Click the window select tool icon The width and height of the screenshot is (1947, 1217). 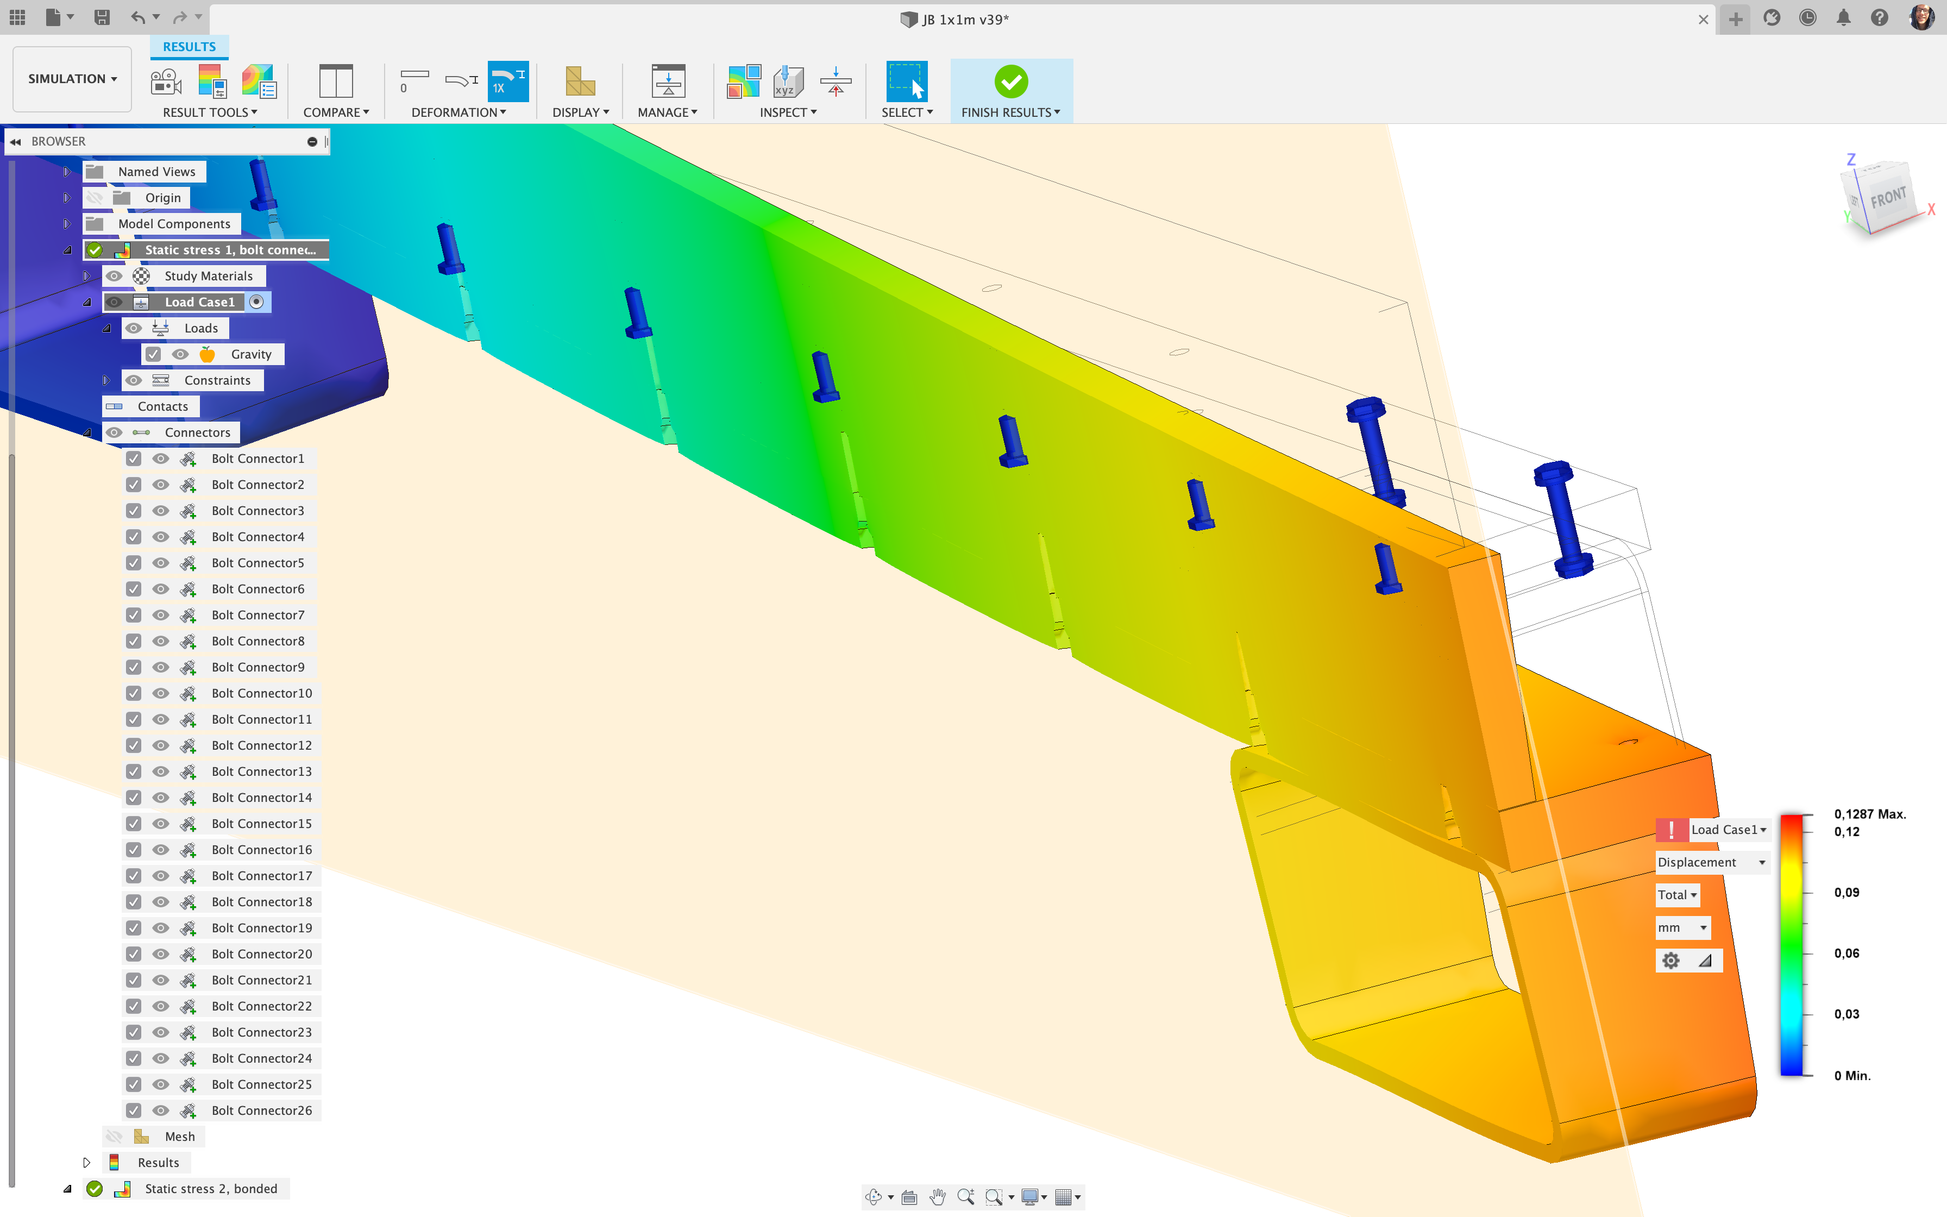907,81
